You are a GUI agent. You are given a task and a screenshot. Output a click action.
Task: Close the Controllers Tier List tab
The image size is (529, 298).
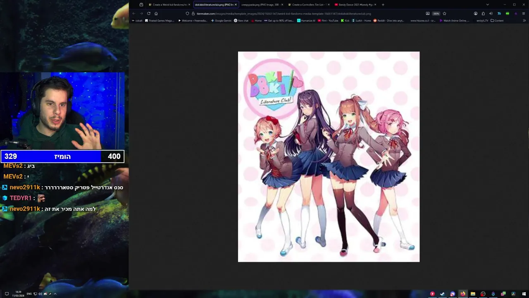pyautogui.click(x=329, y=5)
